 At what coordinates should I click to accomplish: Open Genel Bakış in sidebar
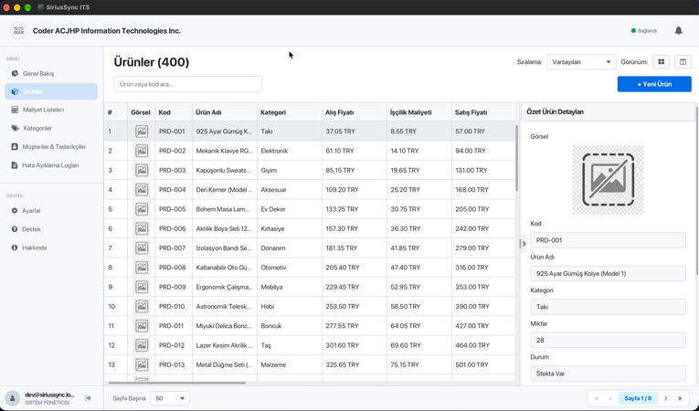[51, 74]
